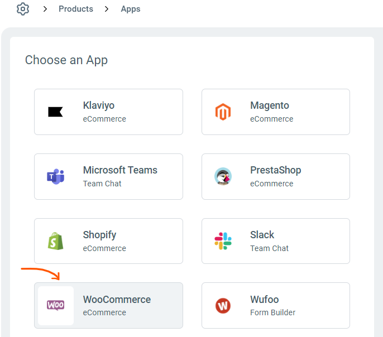Click the PrestaShop penguin logo
383x337 pixels.
pyautogui.click(x=223, y=176)
